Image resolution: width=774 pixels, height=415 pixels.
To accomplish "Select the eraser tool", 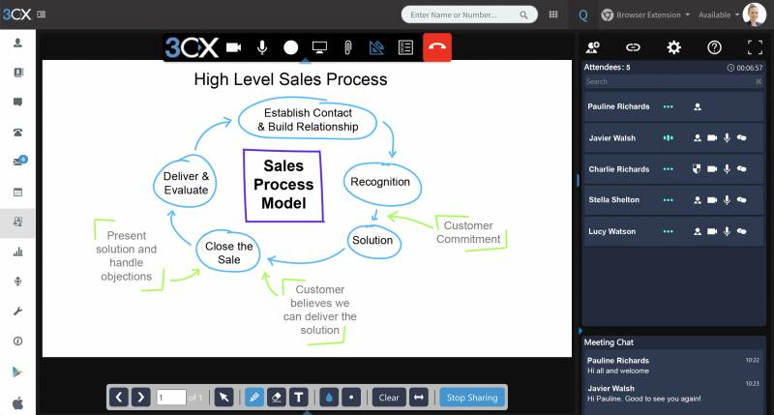I will pyautogui.click(x=277, y=397).
